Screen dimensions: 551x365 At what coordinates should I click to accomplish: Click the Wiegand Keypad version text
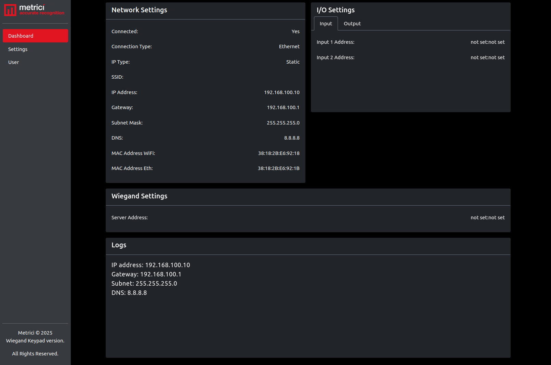pyautogui.click(x=35, y=341)
